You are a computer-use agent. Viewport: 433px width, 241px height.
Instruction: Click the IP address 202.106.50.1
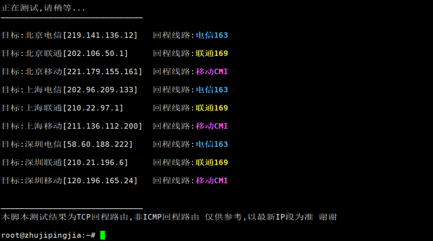click(95, 54)
